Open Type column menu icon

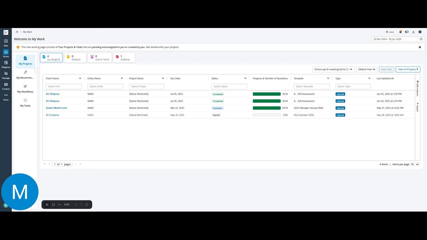coord(369,78)
